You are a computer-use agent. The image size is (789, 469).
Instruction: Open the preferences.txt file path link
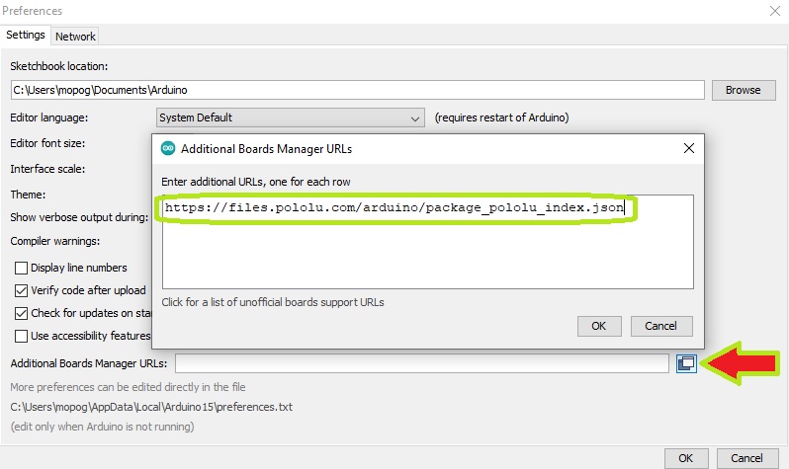coord(151,406)
